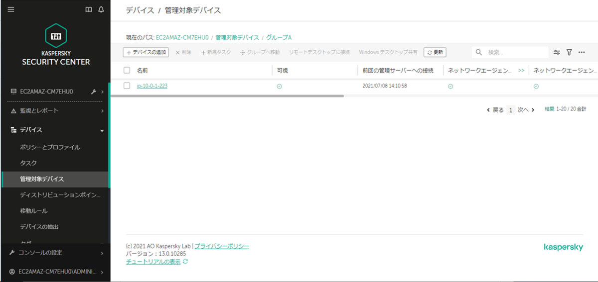
Task: Select page 1 in pagination
Action: [x=510, y=110]
